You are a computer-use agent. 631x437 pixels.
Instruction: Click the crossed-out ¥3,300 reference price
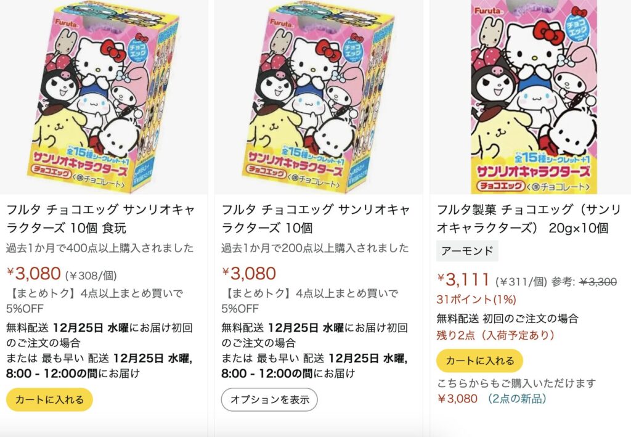(x=598, y=282)
